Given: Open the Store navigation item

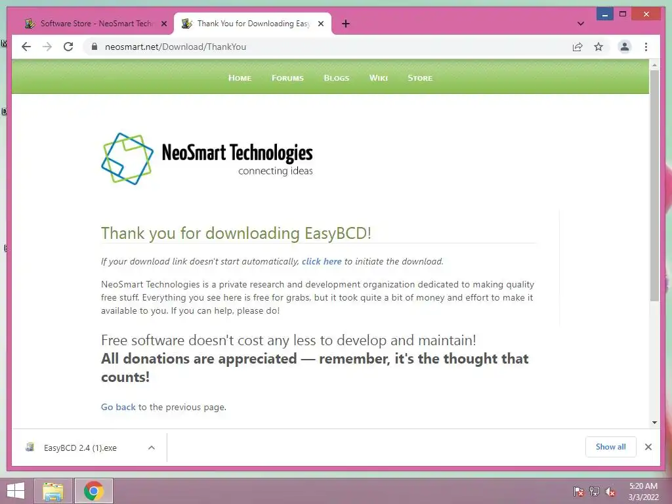Looking at the screenshot, I should 420,78.
